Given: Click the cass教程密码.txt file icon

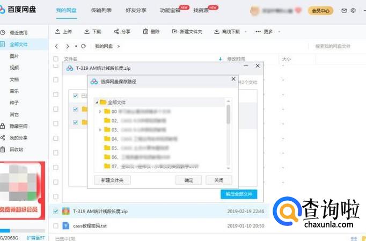Looking at the screenshot, I should coord(66,226).
